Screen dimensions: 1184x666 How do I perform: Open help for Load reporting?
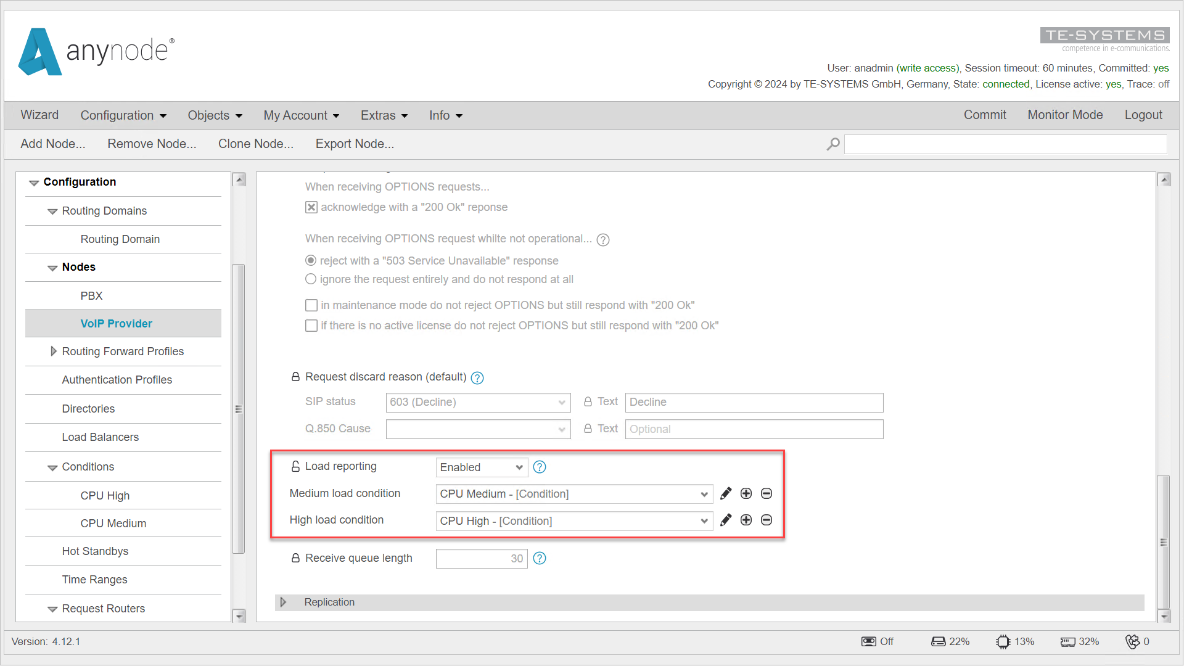(x=540, y=467)
